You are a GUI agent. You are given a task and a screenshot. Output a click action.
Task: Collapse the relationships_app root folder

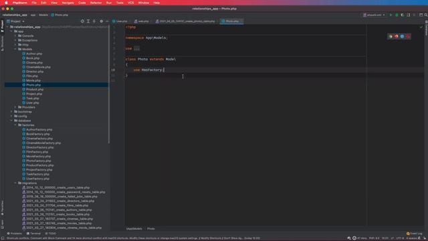[x=7, y=27]
